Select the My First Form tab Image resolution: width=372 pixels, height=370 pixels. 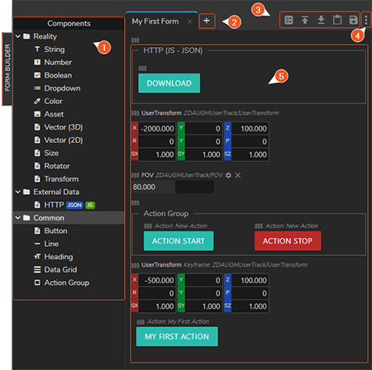pos(155,21)
